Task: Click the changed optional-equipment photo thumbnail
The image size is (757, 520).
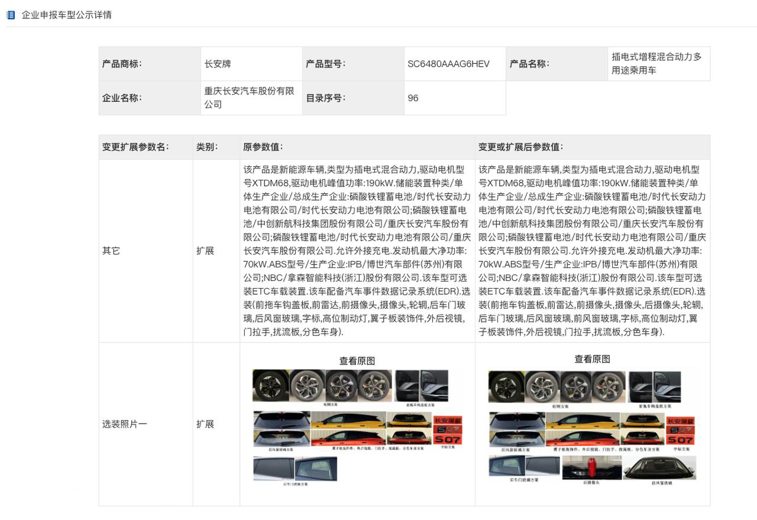Action: [x=593, y=427]
